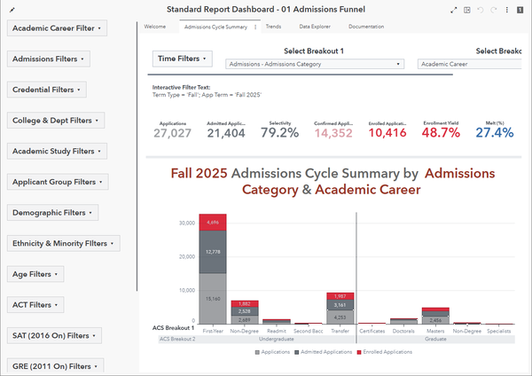Screen dimensions: 532x376
Task: Go to the Documentation tab
Action: 366,27
